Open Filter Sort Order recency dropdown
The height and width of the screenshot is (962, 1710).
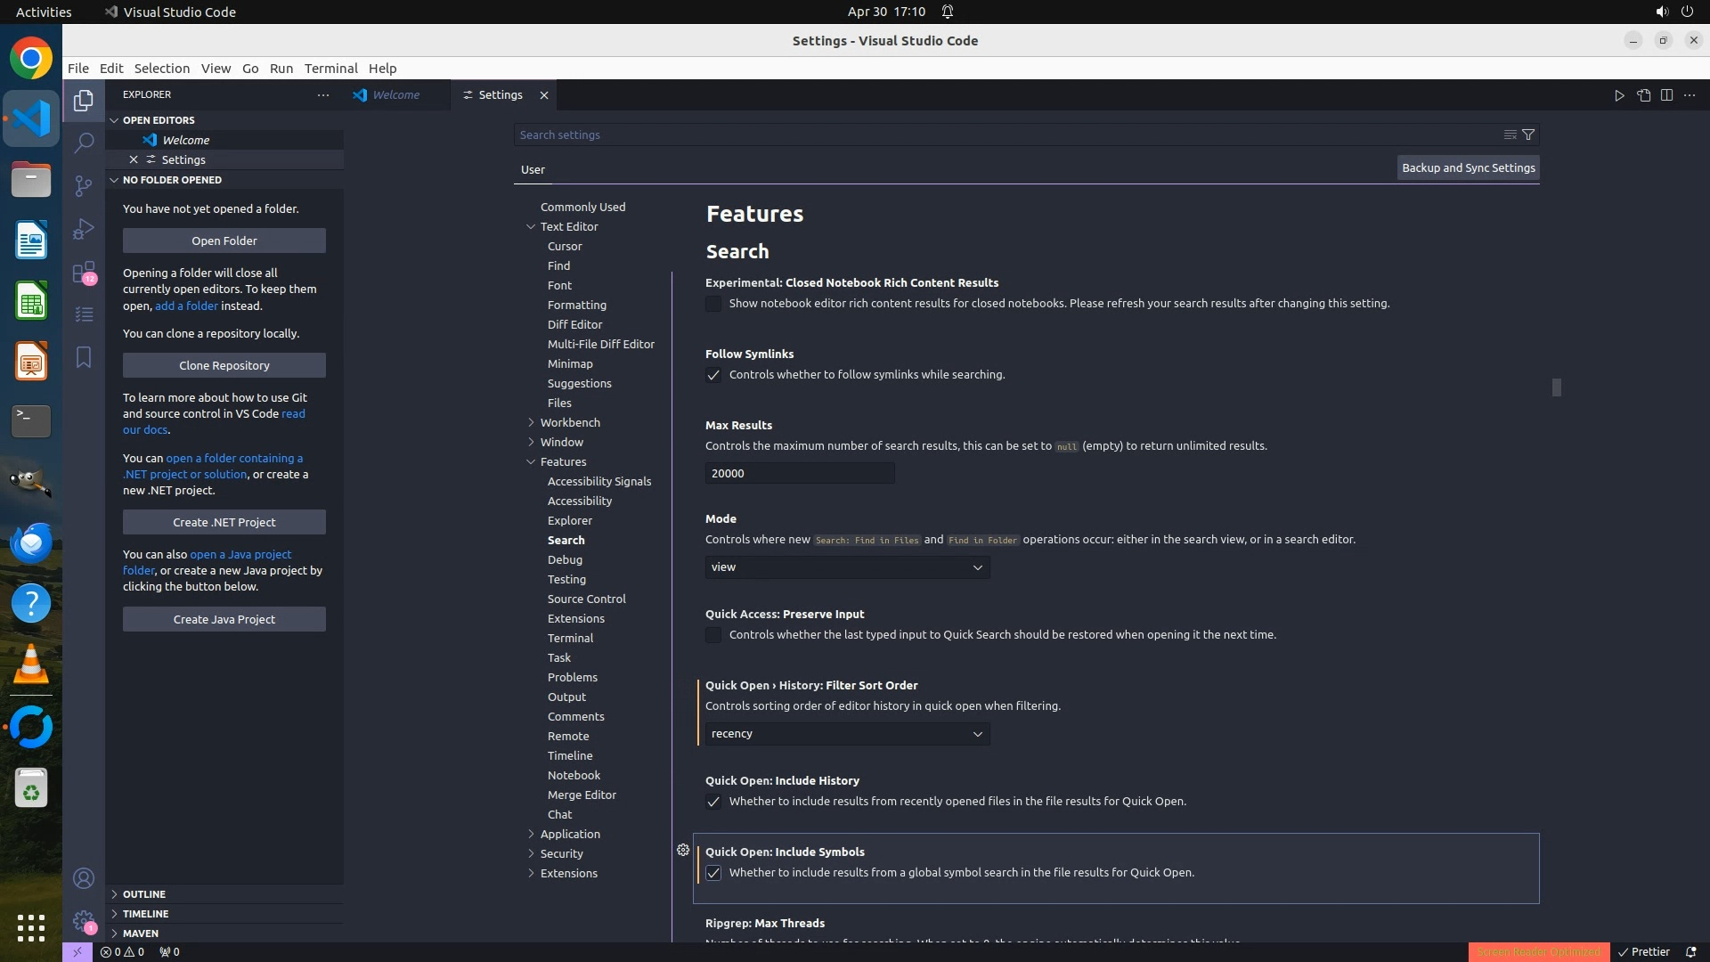point(847,734)
